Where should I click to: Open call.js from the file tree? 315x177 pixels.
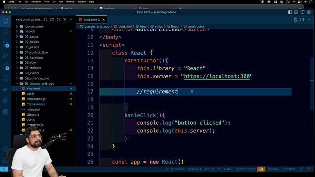43,94
